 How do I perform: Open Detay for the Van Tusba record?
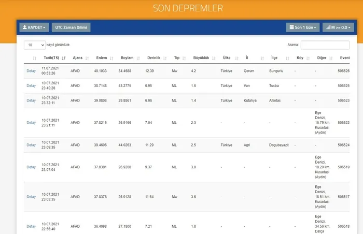31,85
